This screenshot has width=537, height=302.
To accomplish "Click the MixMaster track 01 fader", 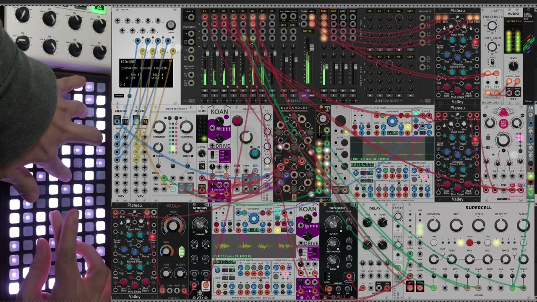I will point(207,53).
